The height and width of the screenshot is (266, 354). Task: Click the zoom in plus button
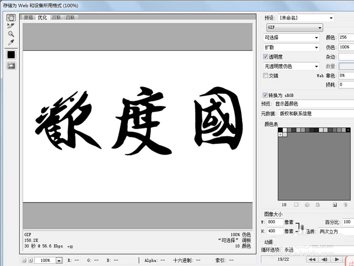click(x=31, y=260)
